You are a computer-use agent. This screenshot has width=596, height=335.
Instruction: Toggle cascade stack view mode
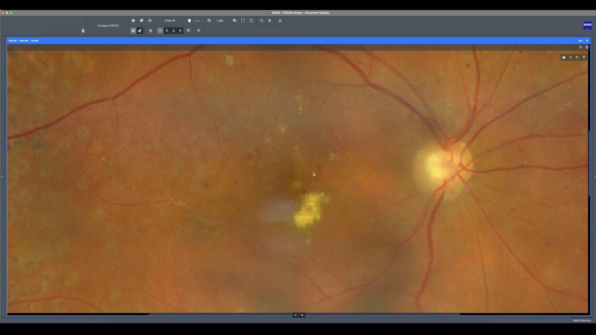[140, 30]
